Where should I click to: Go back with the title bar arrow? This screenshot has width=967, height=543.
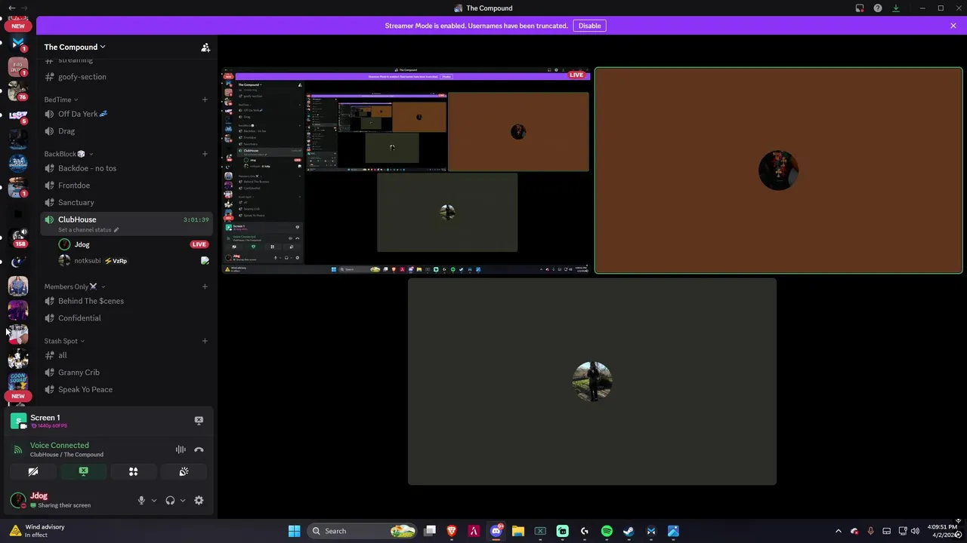coord(11,8)
